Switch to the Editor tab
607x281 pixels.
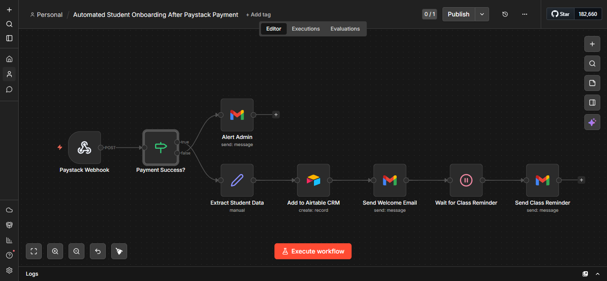pyautogui.click(x=273, y=29)
